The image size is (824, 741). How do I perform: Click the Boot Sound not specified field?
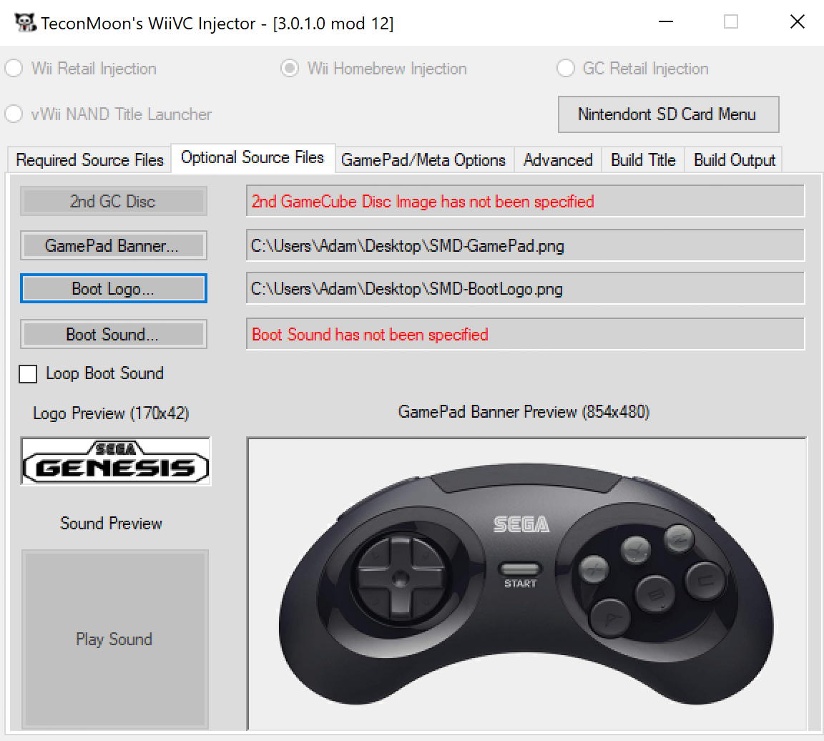tap(525, 334)
